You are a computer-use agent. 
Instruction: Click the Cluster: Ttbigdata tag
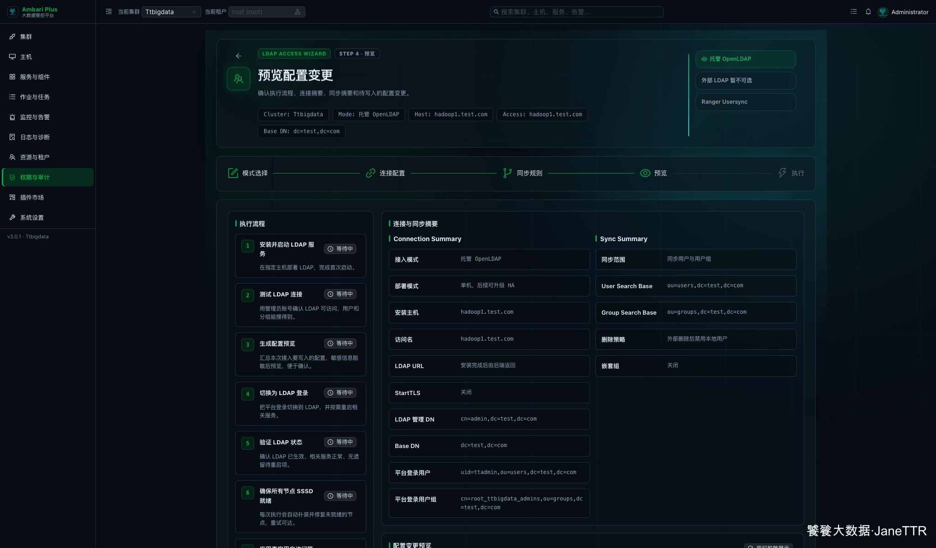[x=293, y=115]
